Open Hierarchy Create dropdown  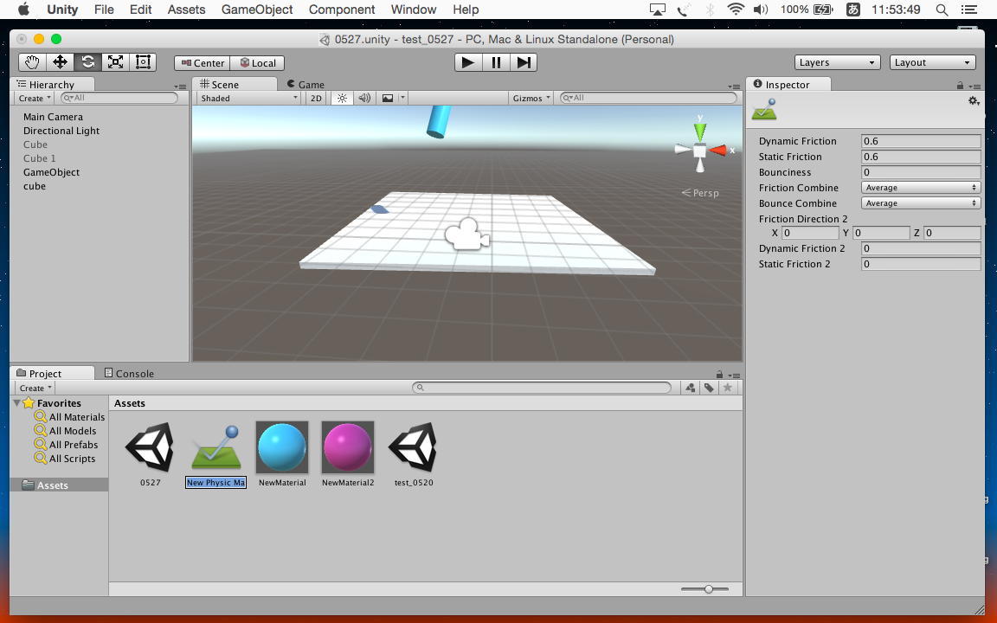35,98
